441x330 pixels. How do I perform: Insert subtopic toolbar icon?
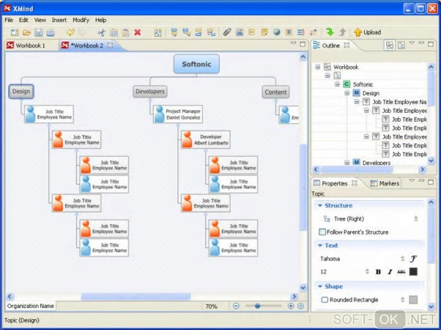(x=186, y=32)
